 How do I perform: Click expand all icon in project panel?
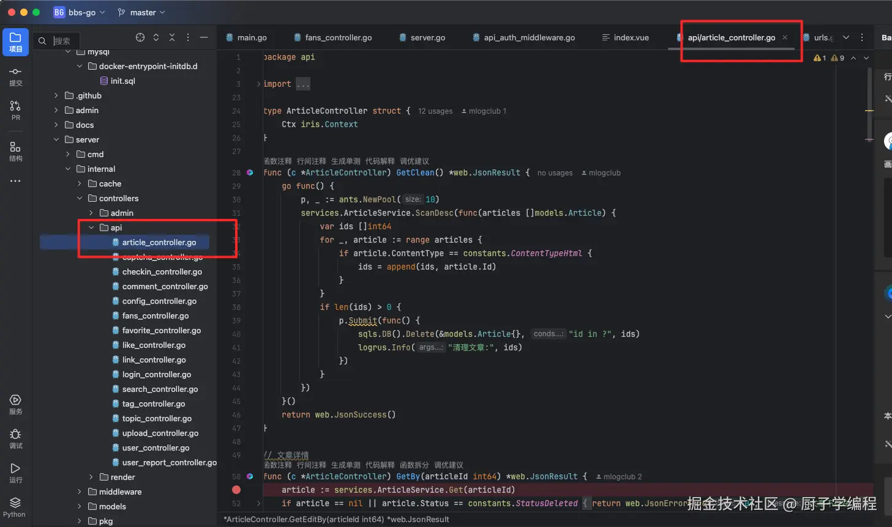156,37
